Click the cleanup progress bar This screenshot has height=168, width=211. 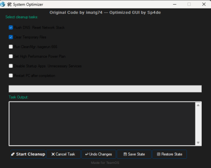click(105, 89)
